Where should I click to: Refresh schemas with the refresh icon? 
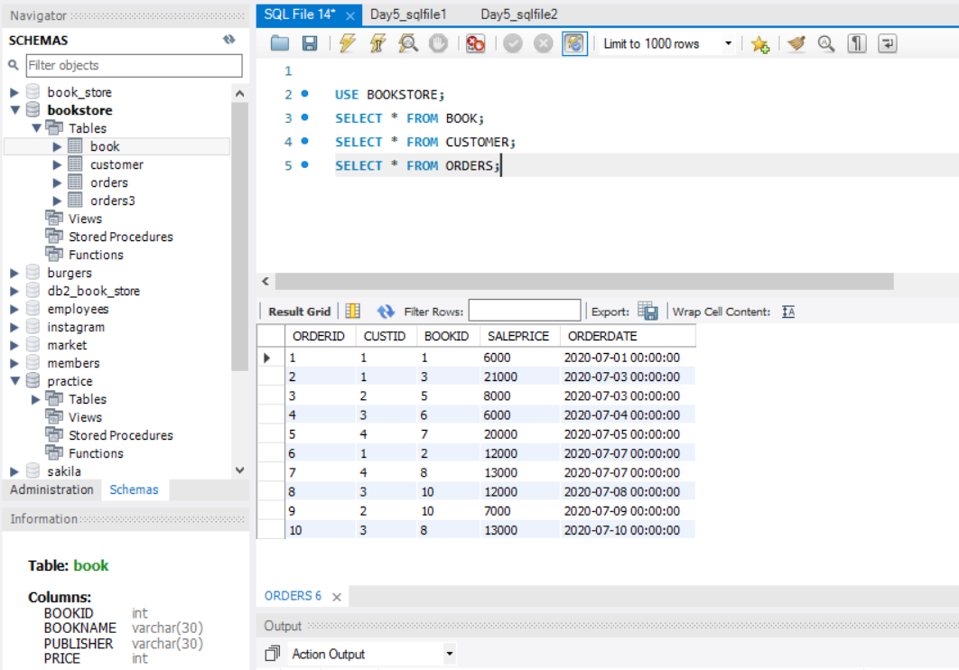point(228,40)
